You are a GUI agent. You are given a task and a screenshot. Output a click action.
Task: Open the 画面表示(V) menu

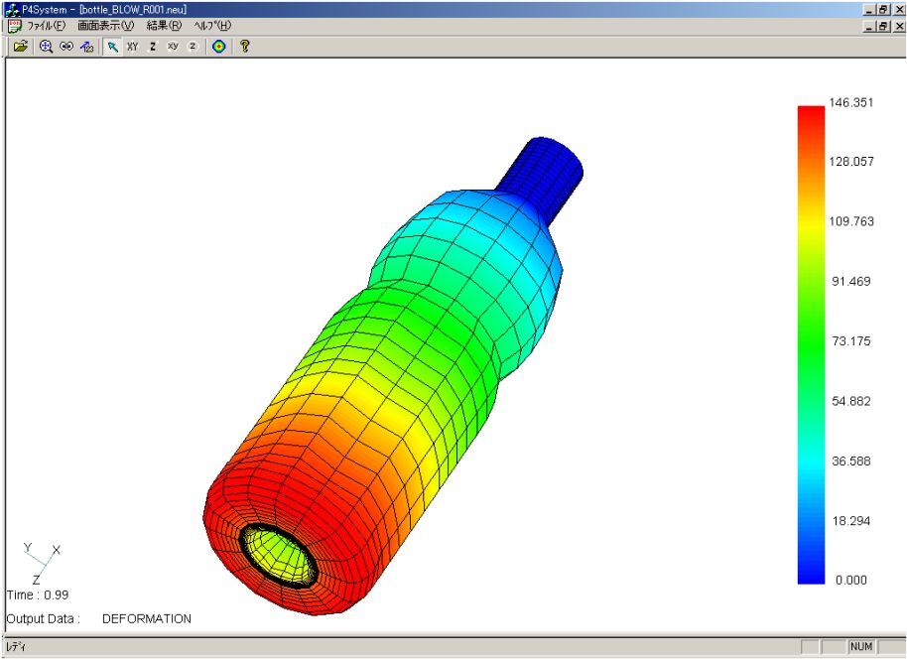click(x=106, y=26)
